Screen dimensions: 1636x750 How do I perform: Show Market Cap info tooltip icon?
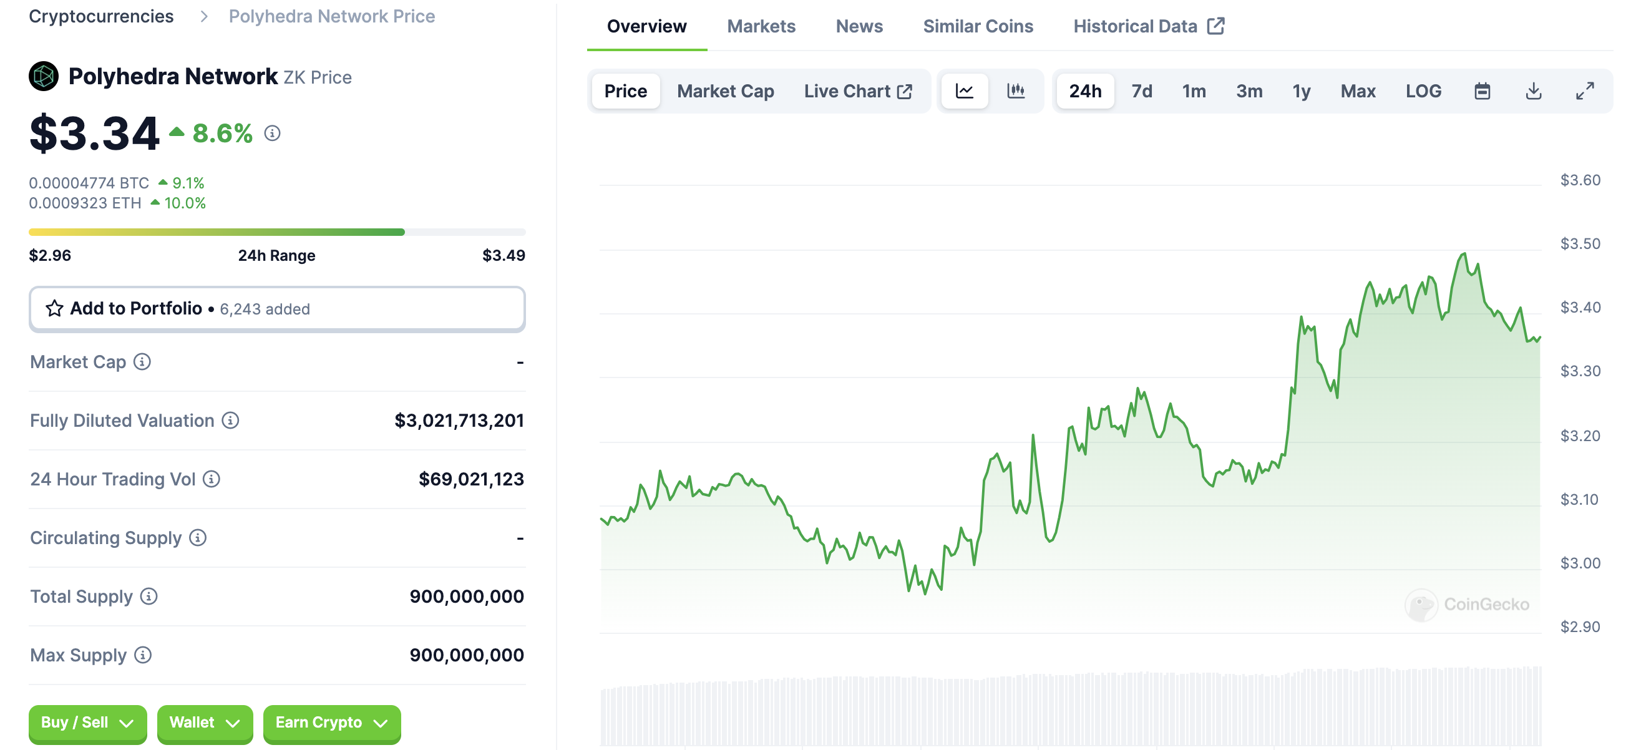142,362
